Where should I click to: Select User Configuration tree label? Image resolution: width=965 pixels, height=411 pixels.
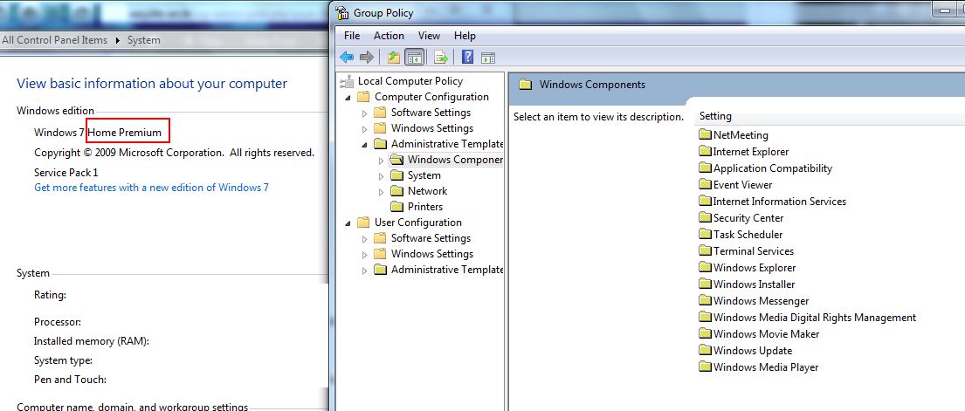pos(418,223)
